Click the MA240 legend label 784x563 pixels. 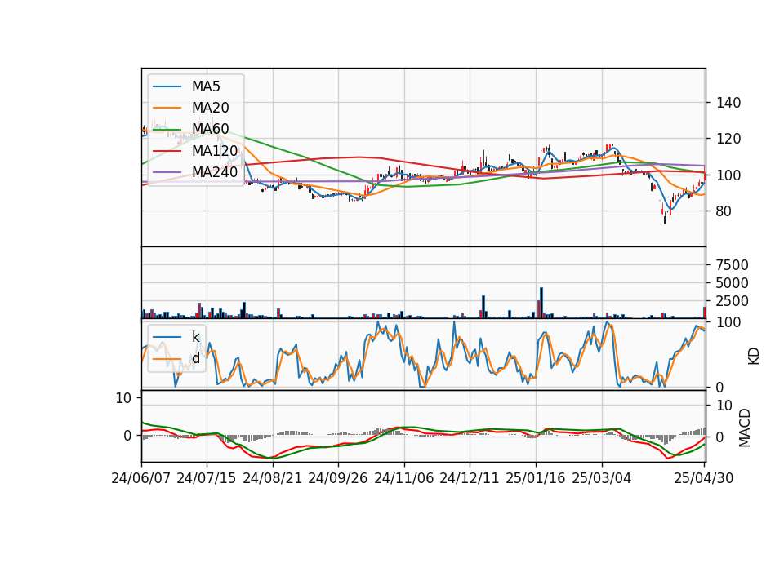click(x=215, y=172)
